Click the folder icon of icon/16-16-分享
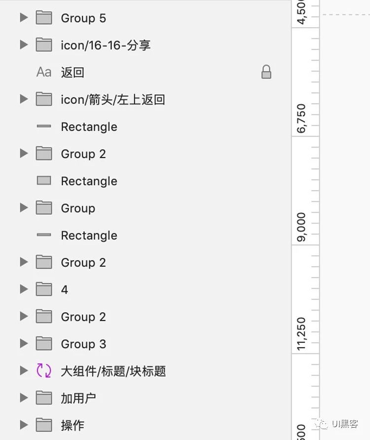The image size is (370, 440). pyautogui.click(x=44, y=45)
